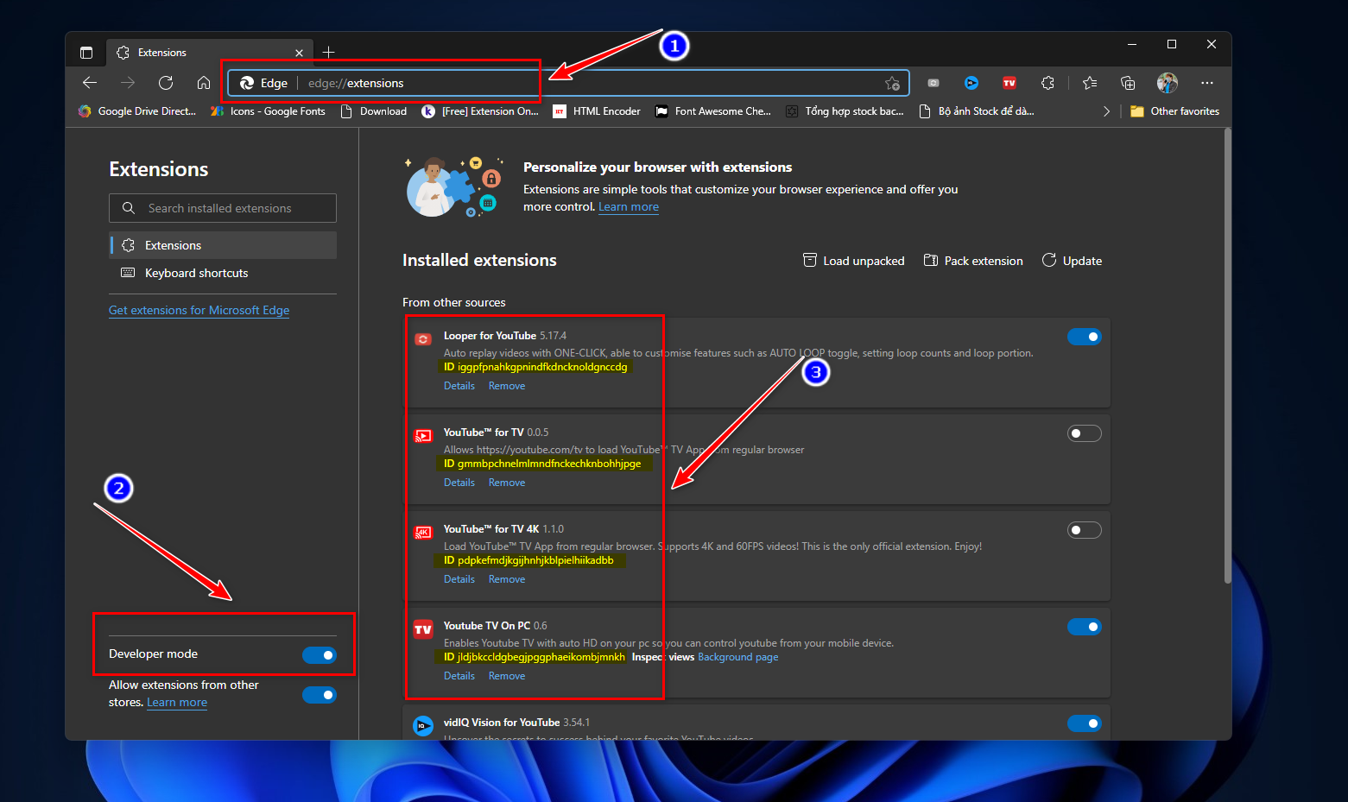This screenshot has width=1348, height=802.
Task: Add this page to favorites star
Action: coord(892,83)
